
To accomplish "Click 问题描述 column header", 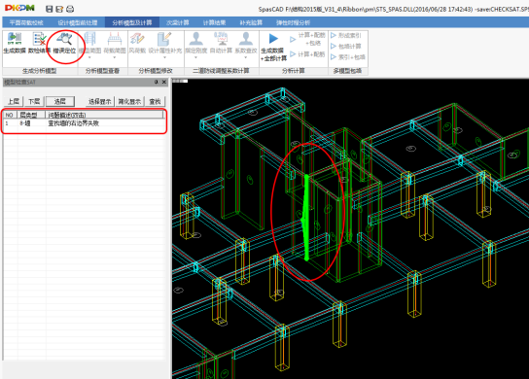I will tap(104, 115).
